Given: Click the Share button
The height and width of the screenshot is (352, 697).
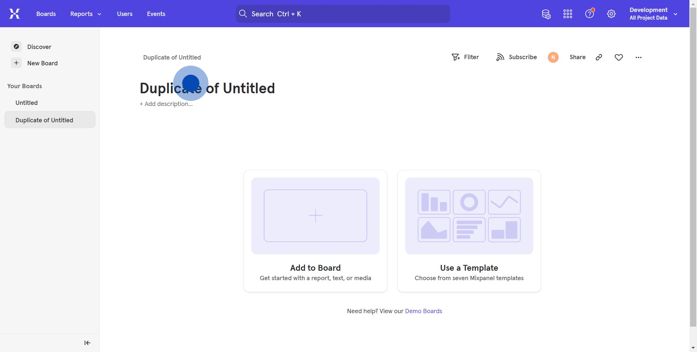Looking at the screenshot, I should click(x=578, y=57).
